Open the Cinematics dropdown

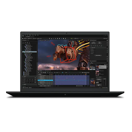40,39
